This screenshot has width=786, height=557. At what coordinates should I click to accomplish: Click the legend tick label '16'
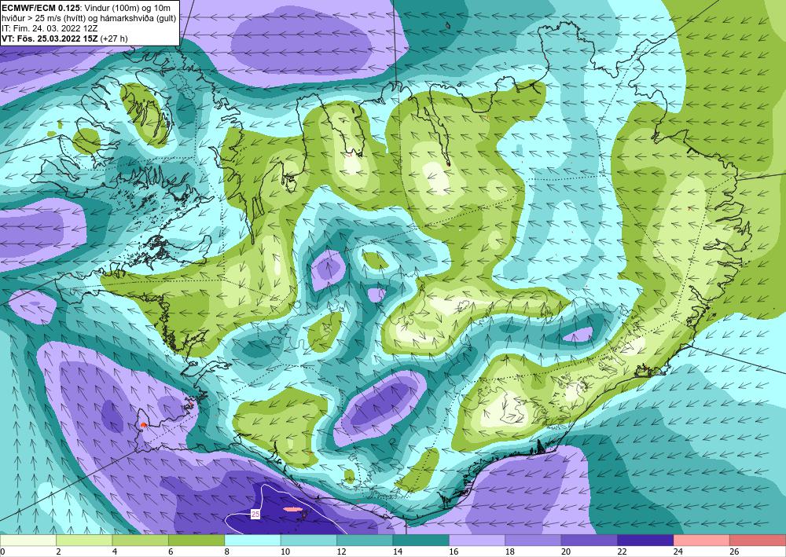(x=454, y=552)
